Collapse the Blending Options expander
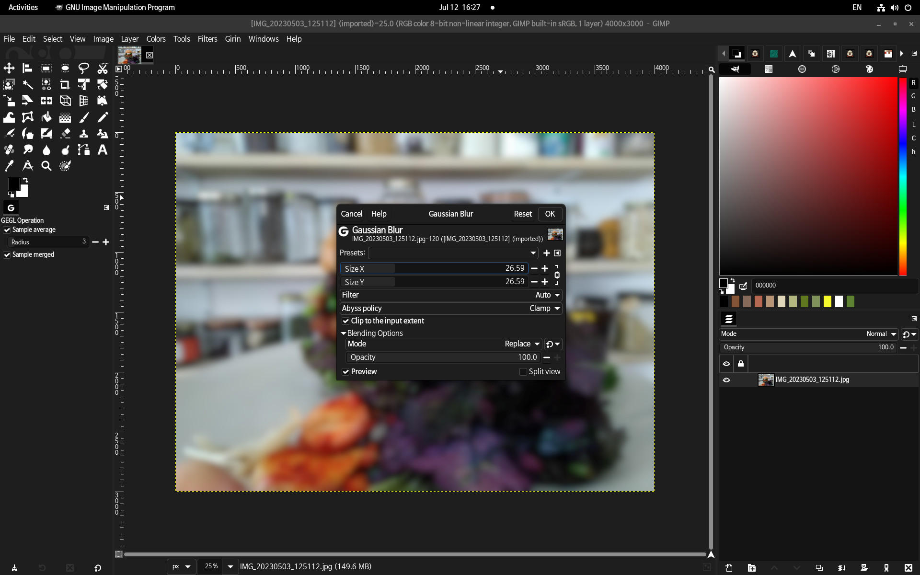The width and height of the screenshot is (920, 575). (344, 333)
